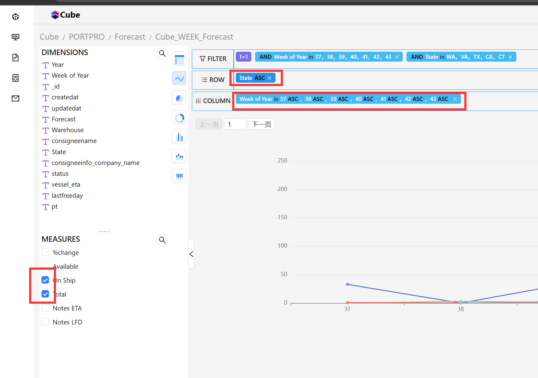Select the percent stacked bar chart type
Screen dimensions: 538x378
(179, 176)
